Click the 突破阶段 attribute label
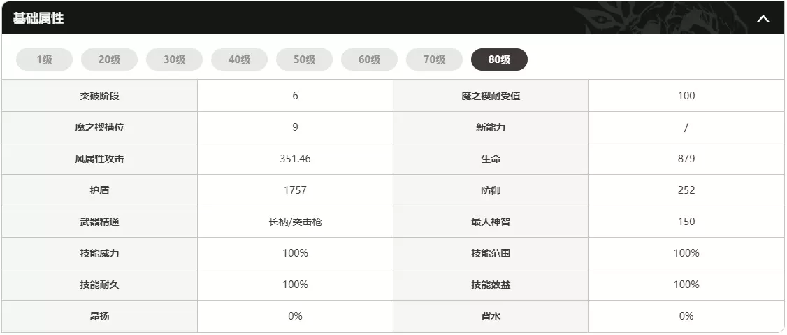 [99, 96]
